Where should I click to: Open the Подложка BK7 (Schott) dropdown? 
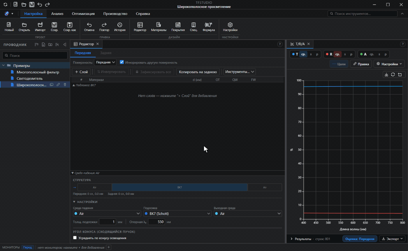click(177, 214)
